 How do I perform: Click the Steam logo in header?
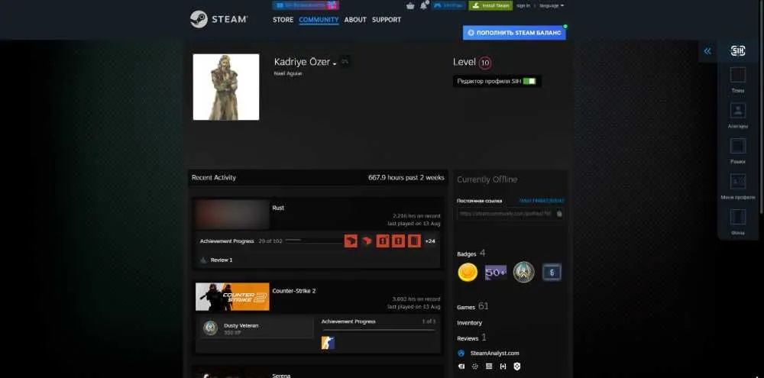[219, 20]
